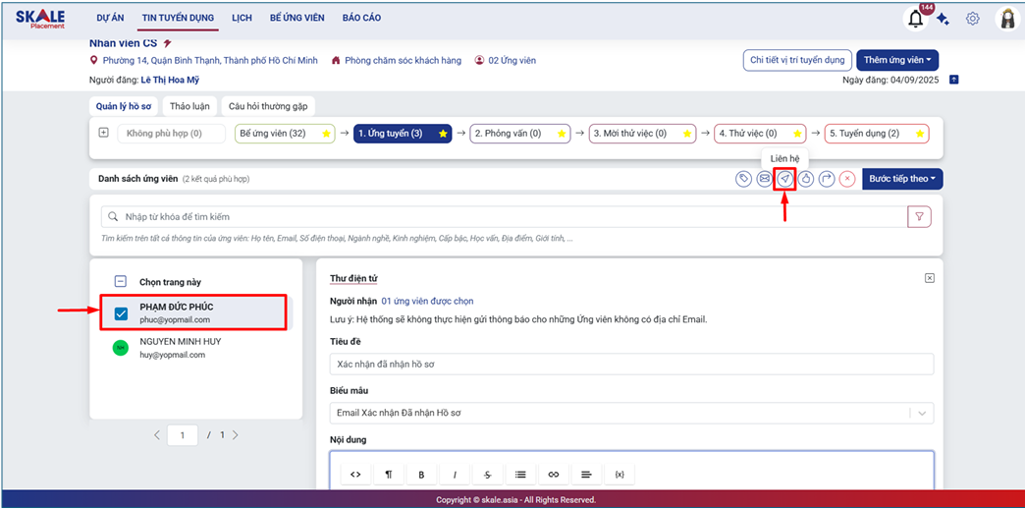This screenshot has height=509, width=1025.
Task: Click the filter funnel icon
Action: click(x=919, y=216)
